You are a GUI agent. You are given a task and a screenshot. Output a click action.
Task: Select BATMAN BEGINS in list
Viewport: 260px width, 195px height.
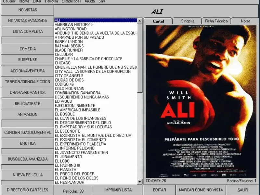96,46
